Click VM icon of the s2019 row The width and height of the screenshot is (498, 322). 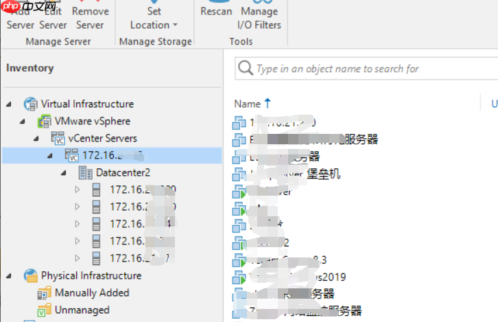tap(239, 277)
